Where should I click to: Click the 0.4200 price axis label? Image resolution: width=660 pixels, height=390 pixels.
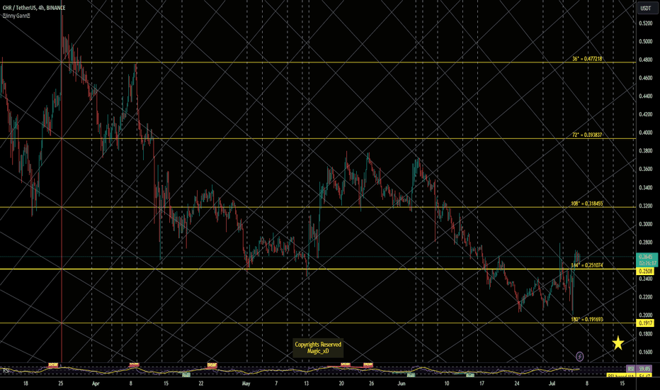click(645, 114)
